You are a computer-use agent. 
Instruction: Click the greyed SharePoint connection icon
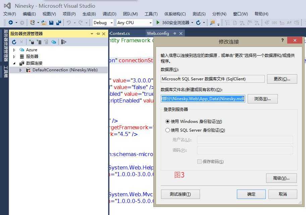point(46,42)
